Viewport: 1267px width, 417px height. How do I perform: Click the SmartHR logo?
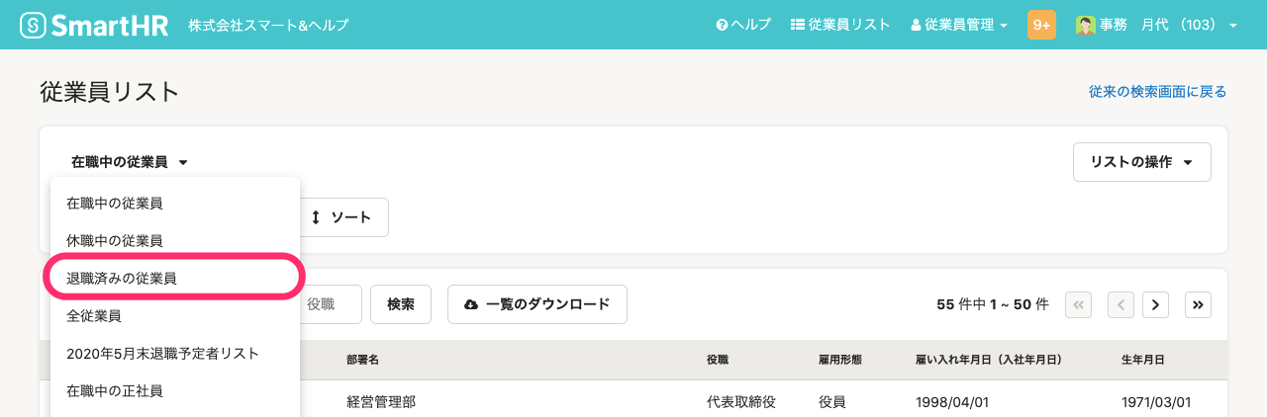pos(95,25)
